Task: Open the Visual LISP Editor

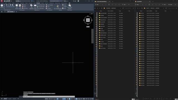Action: click(41, 7)
